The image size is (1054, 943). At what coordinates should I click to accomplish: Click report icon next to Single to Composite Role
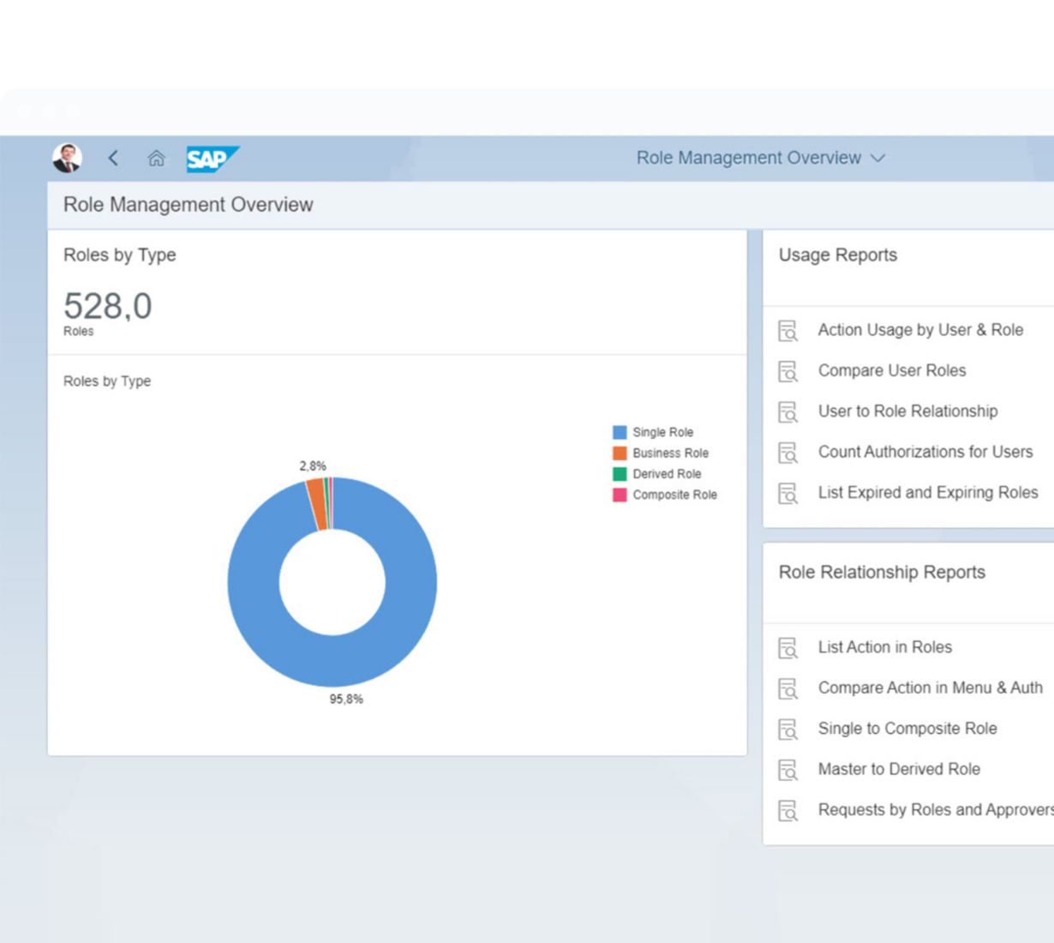pyautogui.click(x=788, y=730)
